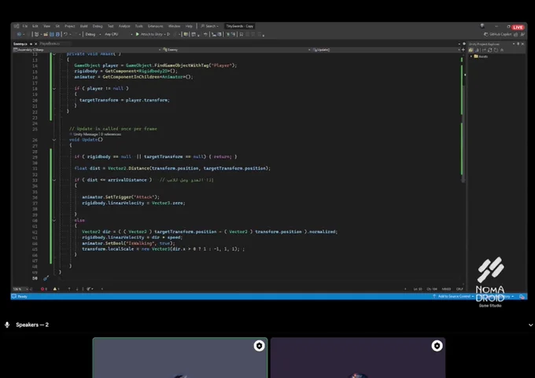The width and height of the screenshot is (535, 378).
Task: Click the microphone icon beside Speakers
Action: [x=7, y=325]
